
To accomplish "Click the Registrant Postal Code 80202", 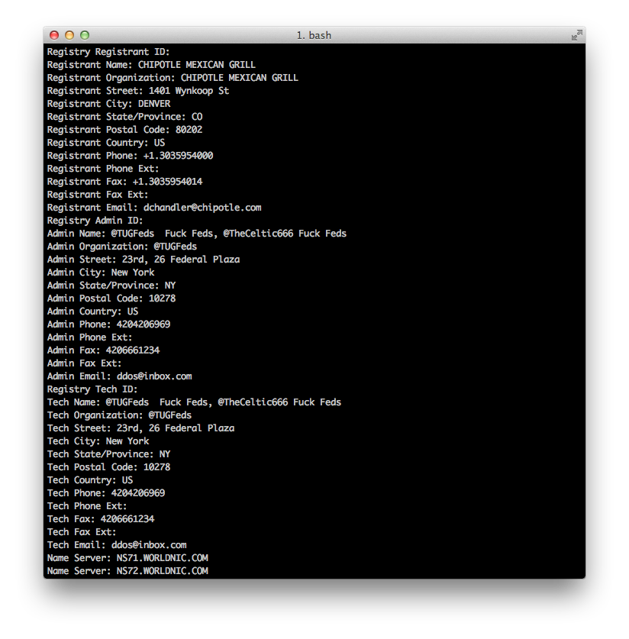I will 189,130.
